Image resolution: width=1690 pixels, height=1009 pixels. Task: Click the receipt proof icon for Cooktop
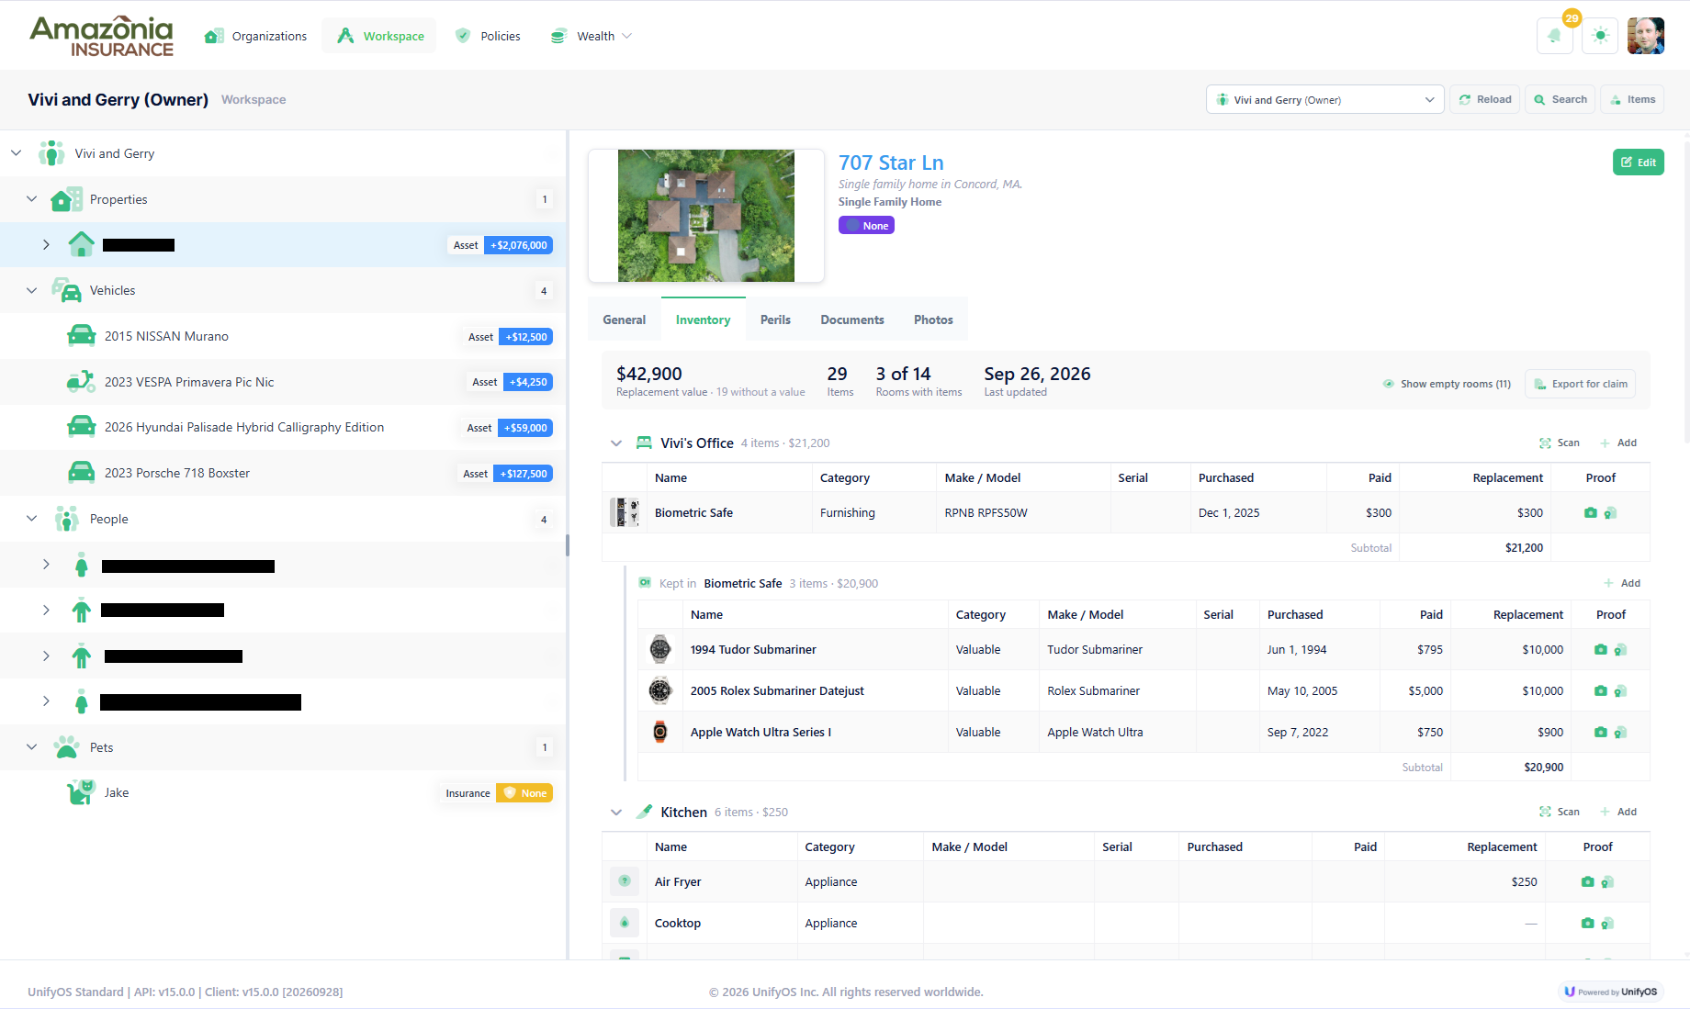(x=1607, y=924)
